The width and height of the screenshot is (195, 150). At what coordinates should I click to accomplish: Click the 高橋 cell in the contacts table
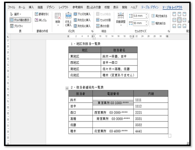click(x=81, y=119)
